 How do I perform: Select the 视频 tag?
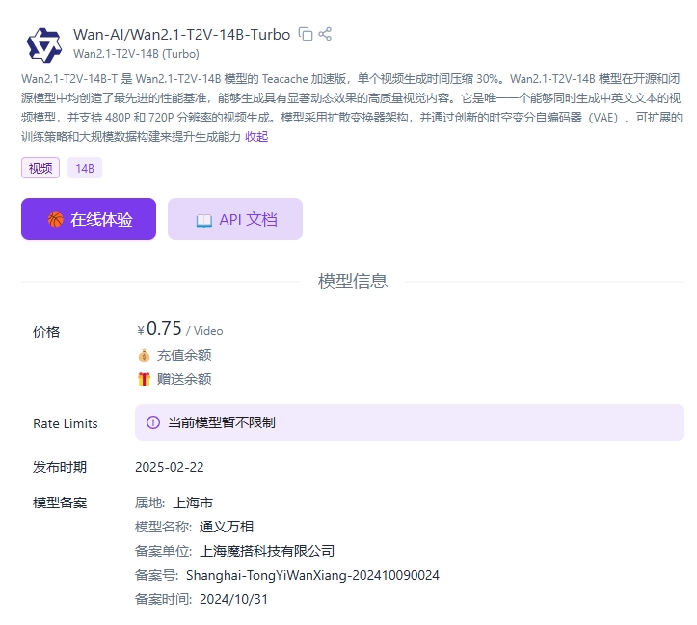tap(40, 168)
